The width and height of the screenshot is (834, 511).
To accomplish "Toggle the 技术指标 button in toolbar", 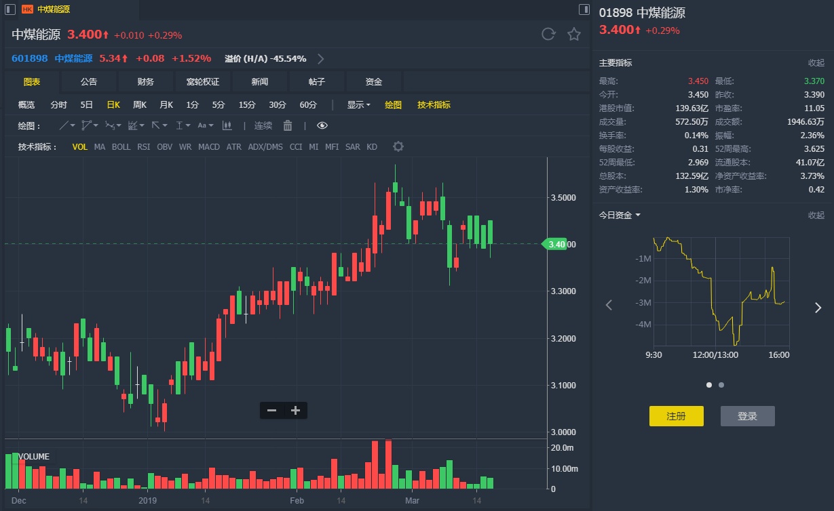I will coord(434,105).
